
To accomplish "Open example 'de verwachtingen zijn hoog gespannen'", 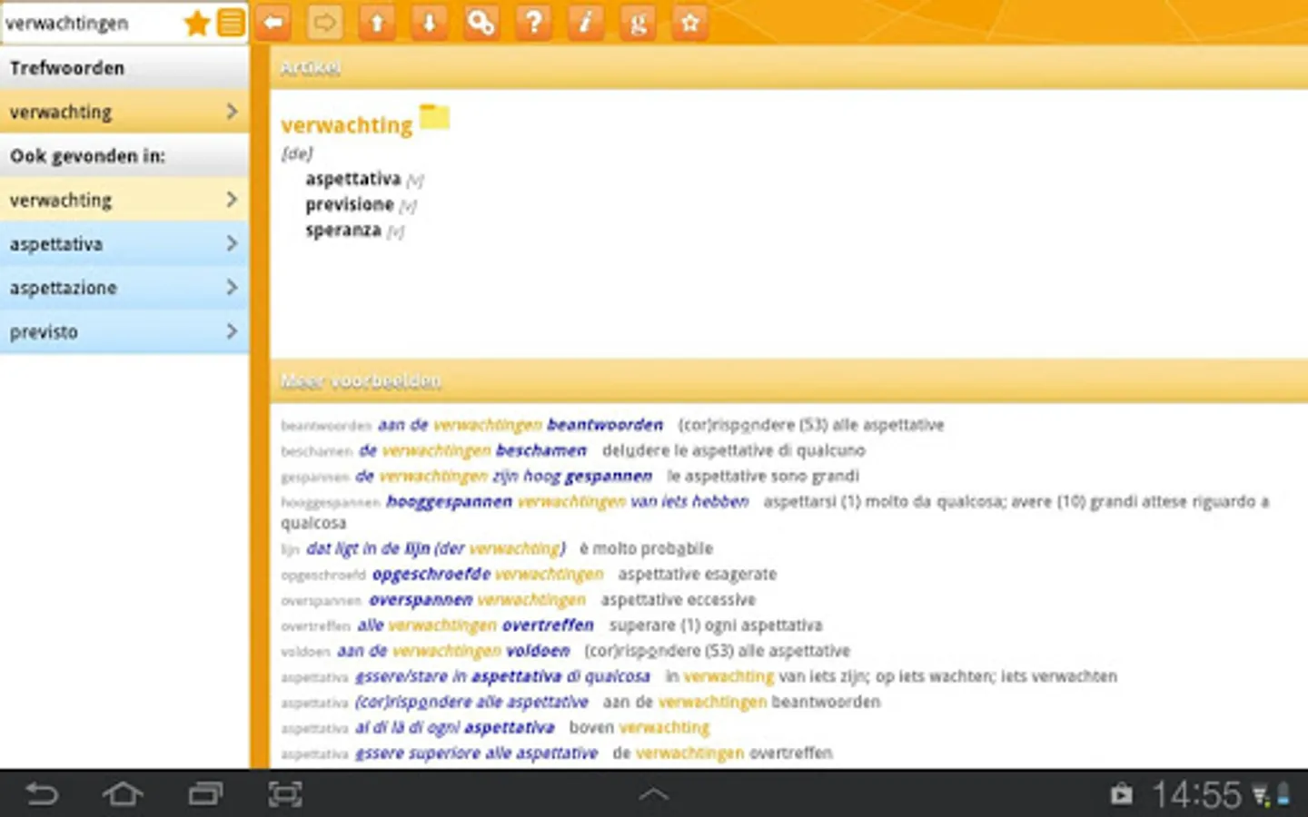I will 503,476.
